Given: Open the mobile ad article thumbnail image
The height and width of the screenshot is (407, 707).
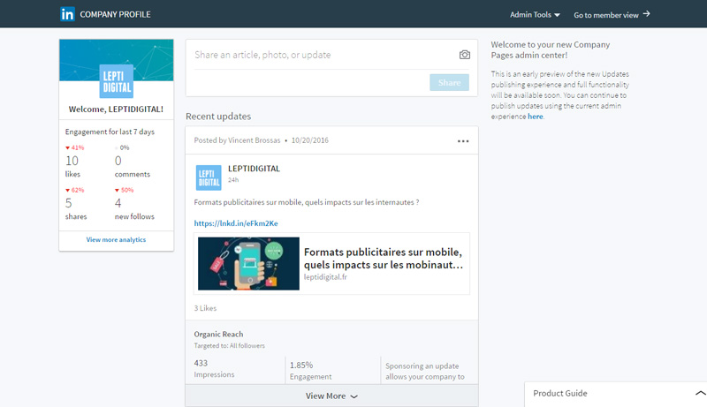Looking at the screenshot, I should (248, 263).
